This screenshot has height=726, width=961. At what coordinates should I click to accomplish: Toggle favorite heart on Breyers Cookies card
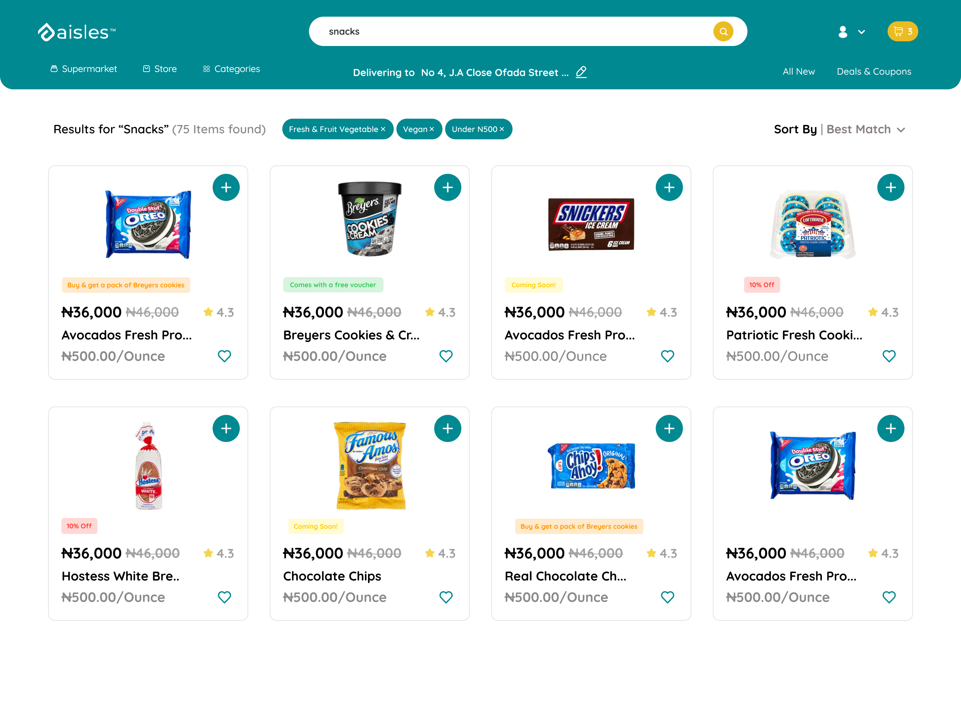pos(446,356)
